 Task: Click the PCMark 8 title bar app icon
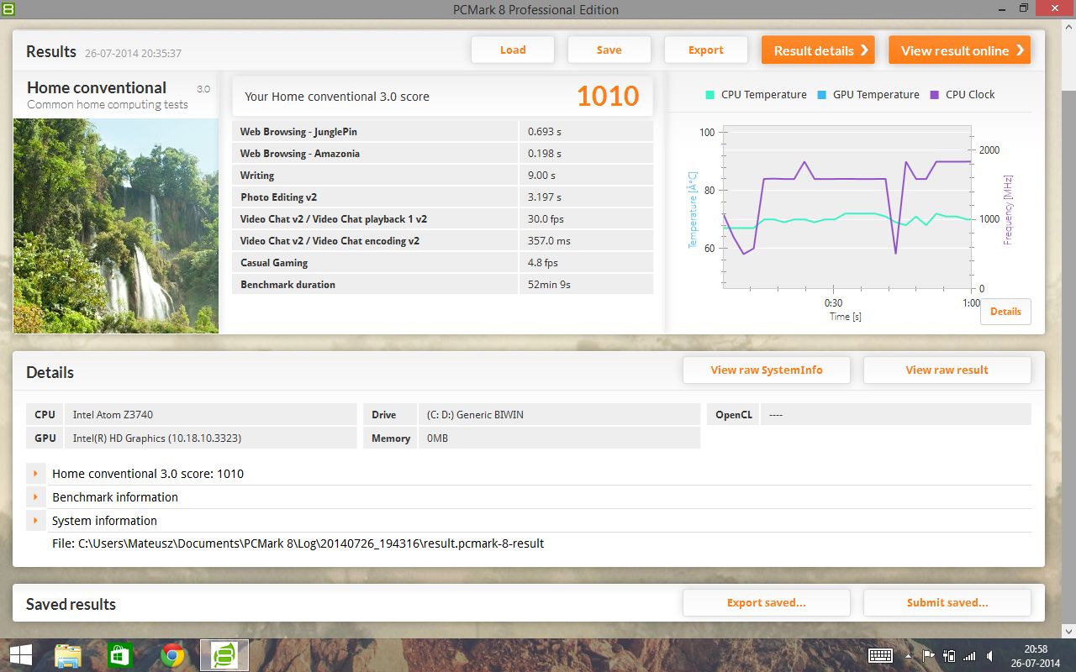[8, 8]
